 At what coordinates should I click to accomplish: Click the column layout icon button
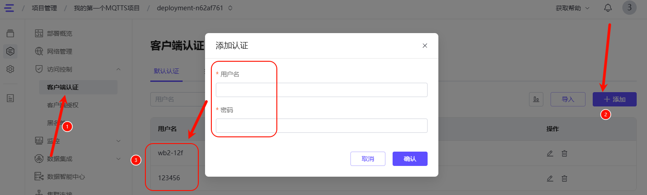point(536,99)
